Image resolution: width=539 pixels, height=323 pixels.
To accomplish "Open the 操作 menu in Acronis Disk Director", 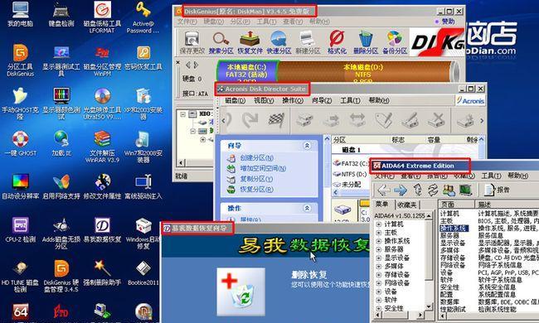I will tap(293, 100).
